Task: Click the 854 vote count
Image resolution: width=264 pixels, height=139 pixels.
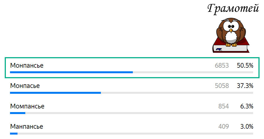Action: click(223, 106)
